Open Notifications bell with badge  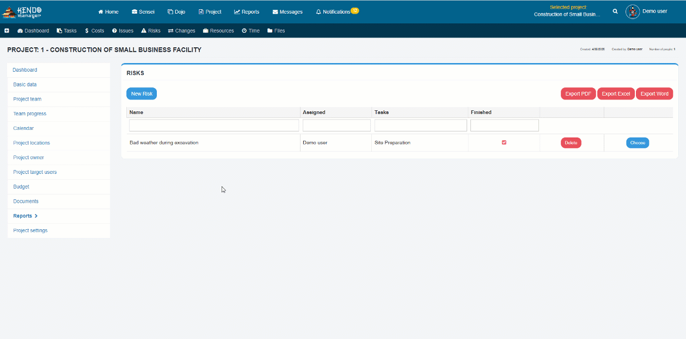point(337,11)
